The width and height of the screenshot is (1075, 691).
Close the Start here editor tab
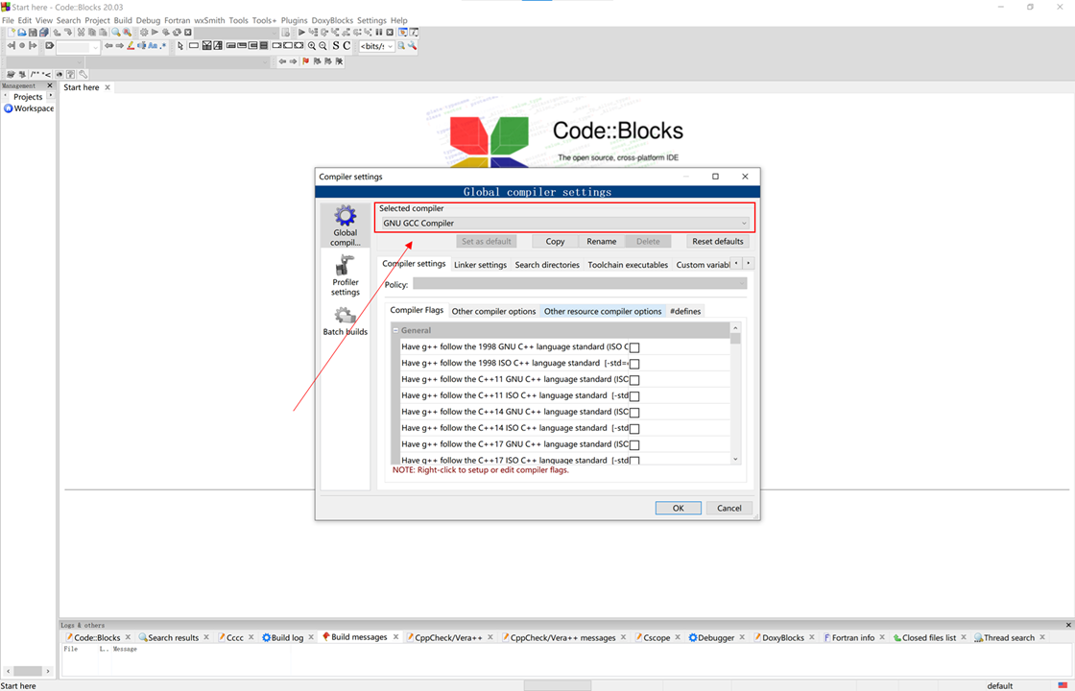click(x=107, y=87)
